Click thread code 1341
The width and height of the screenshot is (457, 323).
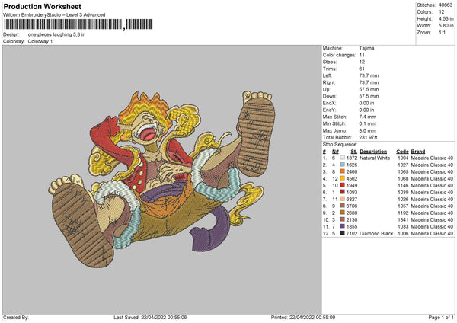(x=403, y=220)
